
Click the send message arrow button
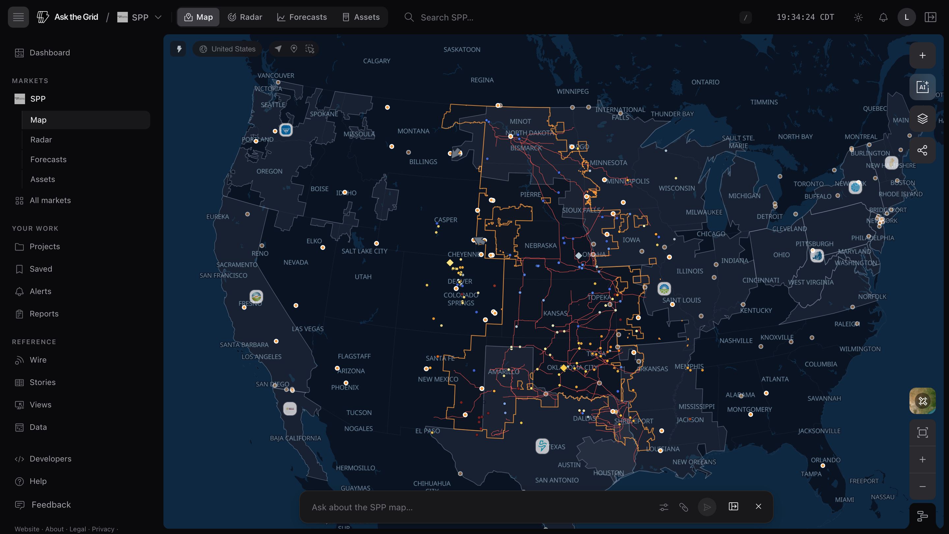click(x=707, y=507)
